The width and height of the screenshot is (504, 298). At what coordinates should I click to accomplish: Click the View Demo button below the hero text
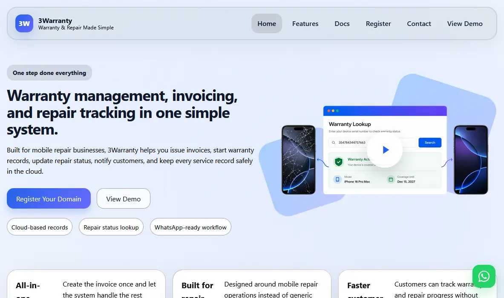tap(124, 198)
